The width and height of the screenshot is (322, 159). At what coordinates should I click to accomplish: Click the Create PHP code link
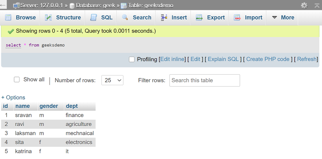268,59
